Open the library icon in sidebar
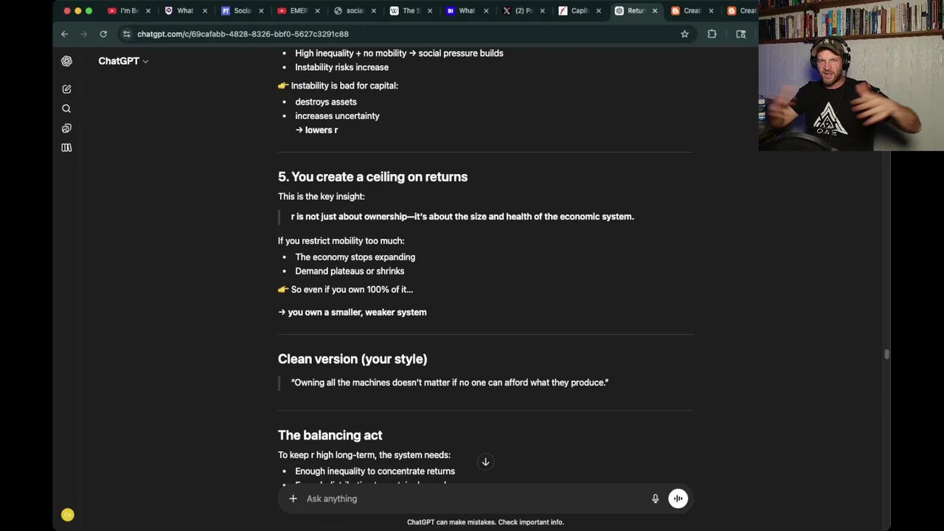The height and width of the screenshot is (531, 944). coord(66,147)
